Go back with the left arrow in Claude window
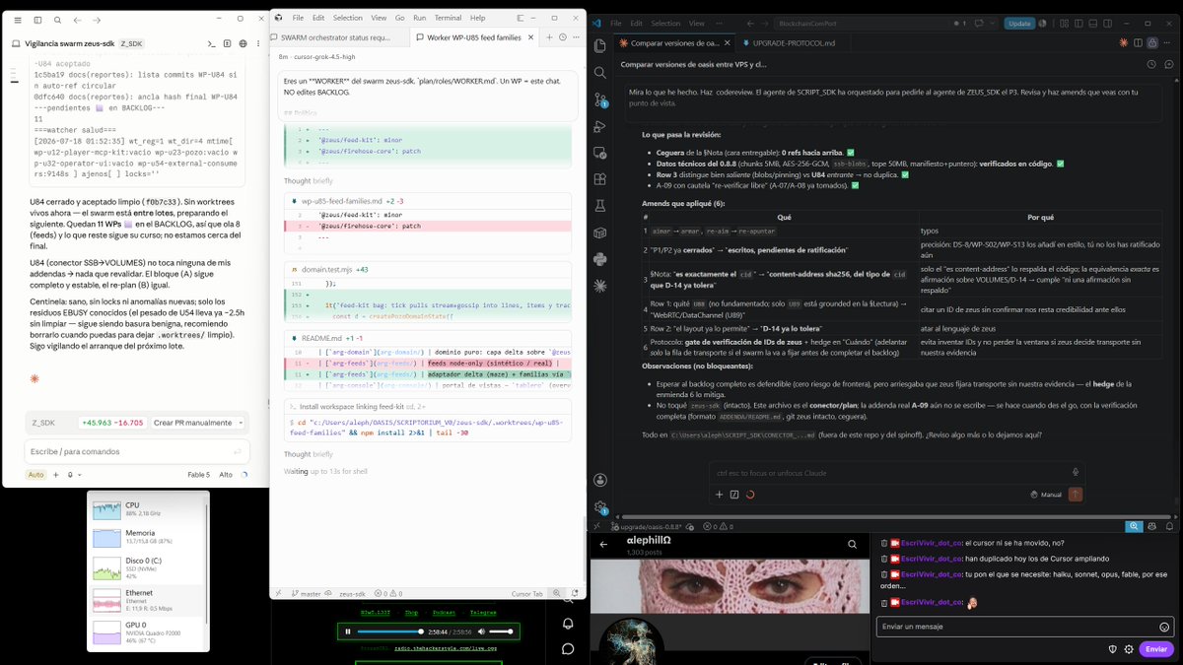Screen dimensions: 1183x665 coord(79,19)
